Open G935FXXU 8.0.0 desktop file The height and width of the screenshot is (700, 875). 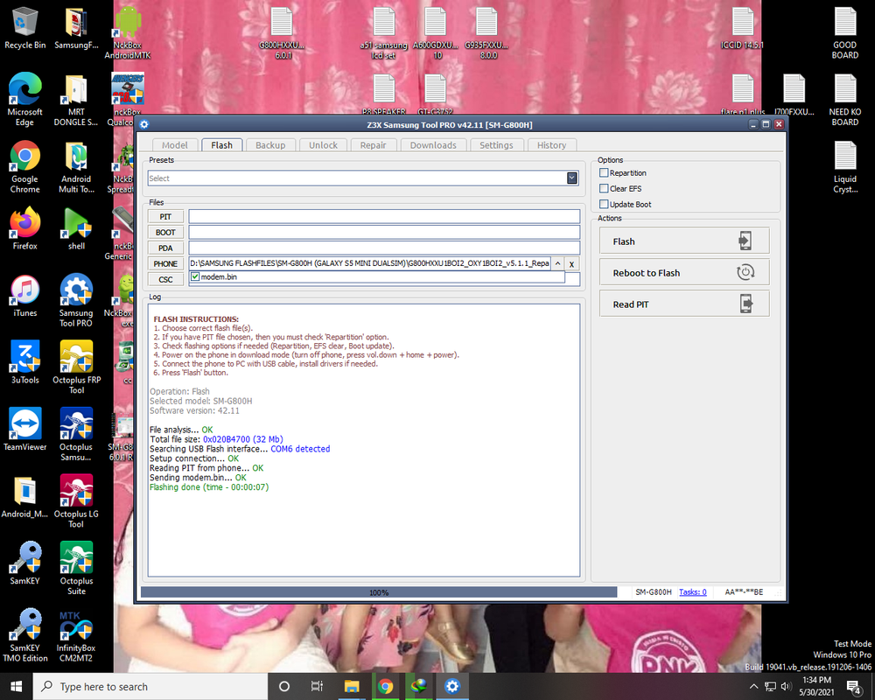486,32
